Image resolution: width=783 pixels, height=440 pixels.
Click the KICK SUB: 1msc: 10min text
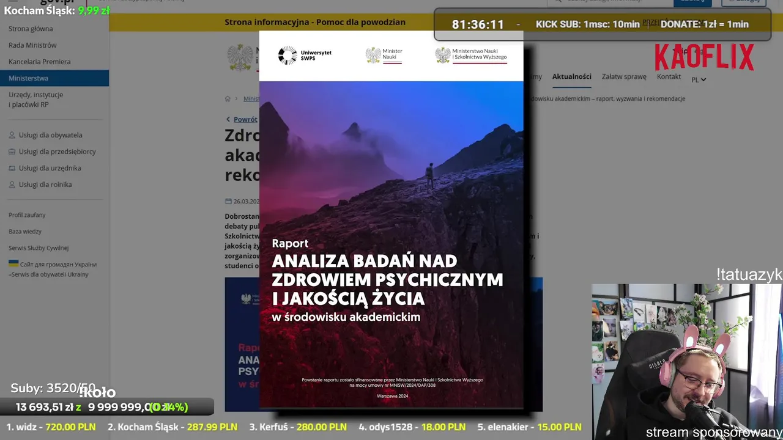[587, 24]
